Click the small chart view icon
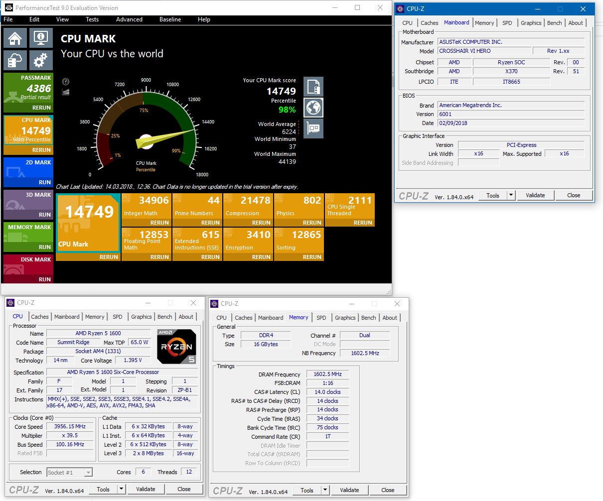Screen dimensions: 603x501 [x=66, y=92]
